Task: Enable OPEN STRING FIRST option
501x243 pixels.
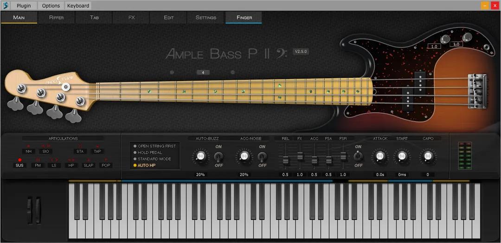Action: [x=154, y=146]
